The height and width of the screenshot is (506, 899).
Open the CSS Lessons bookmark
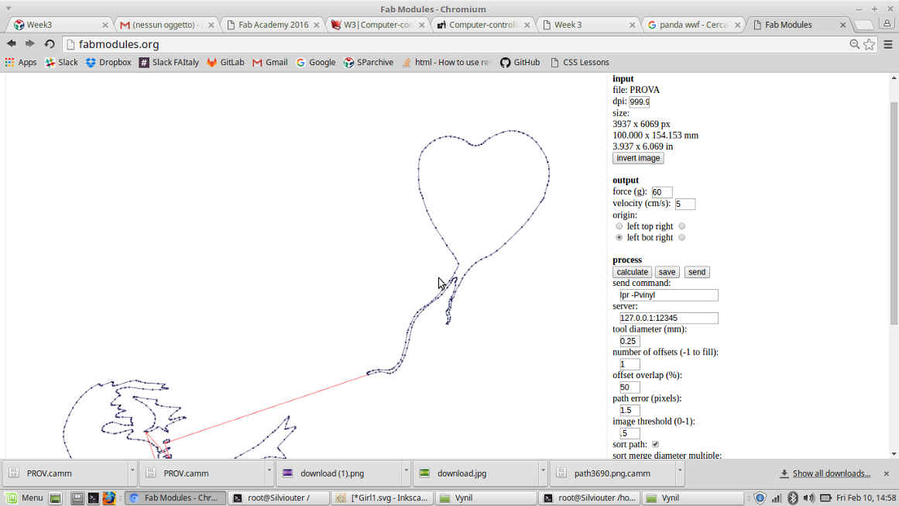(579, 62)
